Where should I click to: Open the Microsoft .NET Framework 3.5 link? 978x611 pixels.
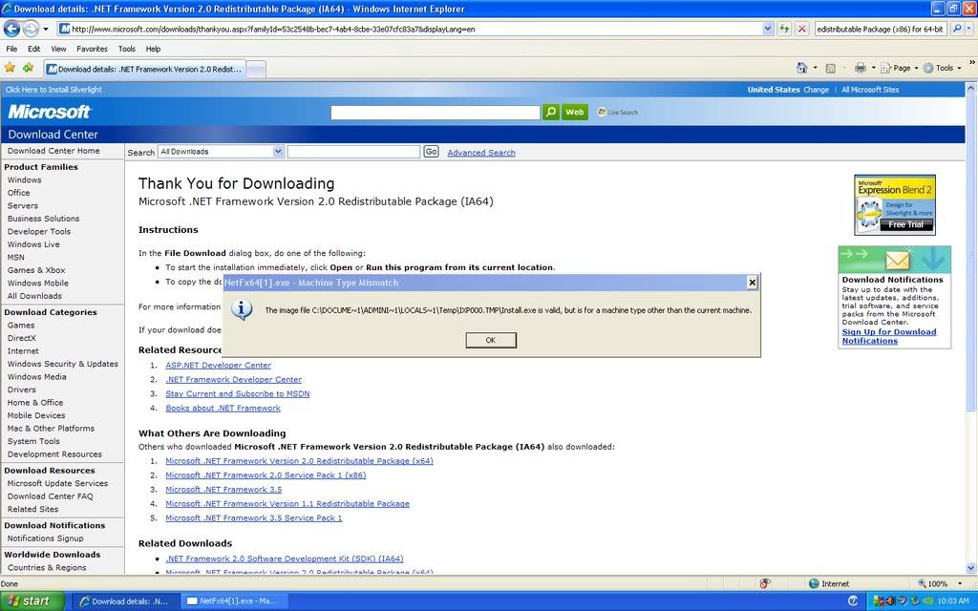(x=223, y=490)
